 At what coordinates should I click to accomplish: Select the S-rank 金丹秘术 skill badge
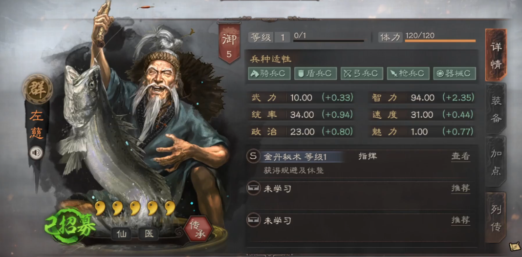click(253, 156)
